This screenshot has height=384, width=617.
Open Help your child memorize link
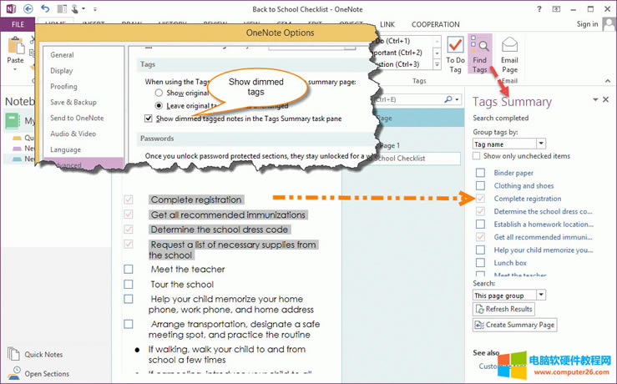coord(543,250)
